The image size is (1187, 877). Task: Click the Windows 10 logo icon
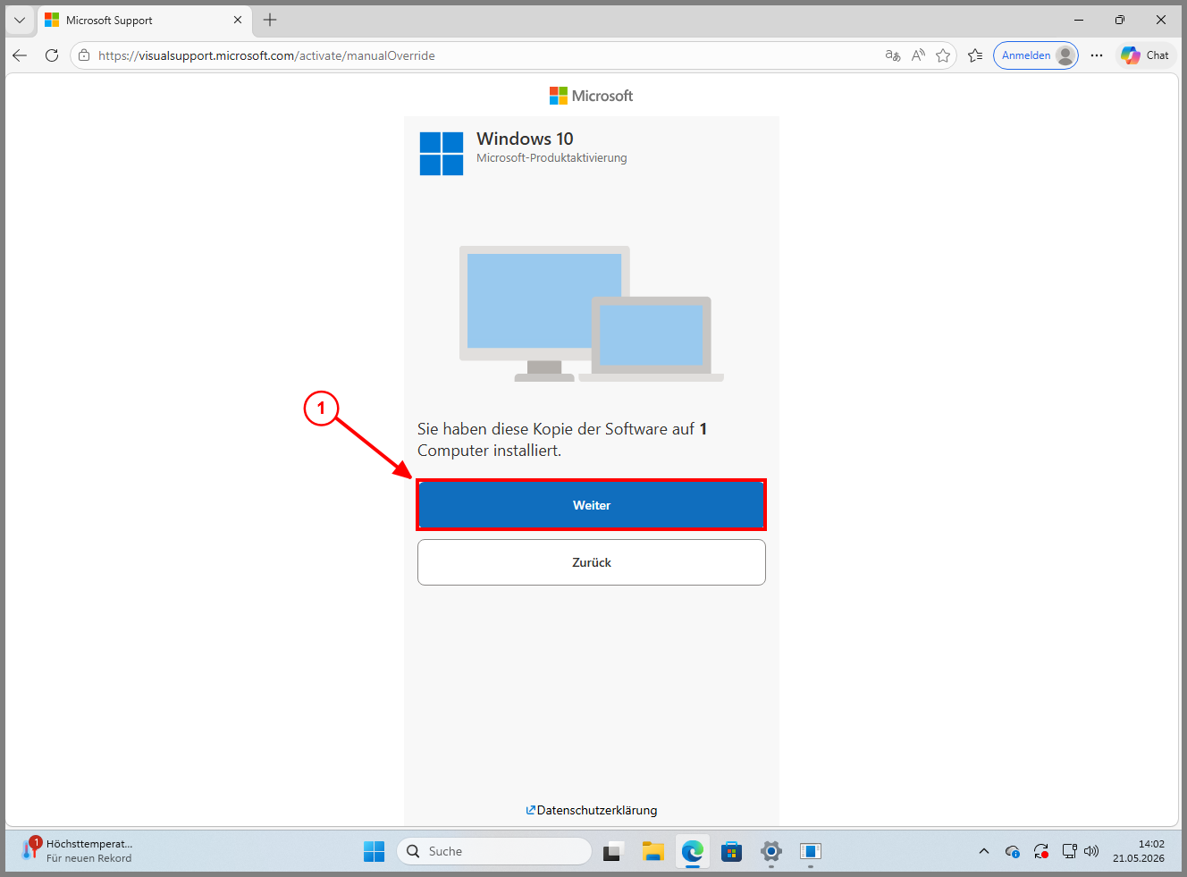[x=442, y=154]
